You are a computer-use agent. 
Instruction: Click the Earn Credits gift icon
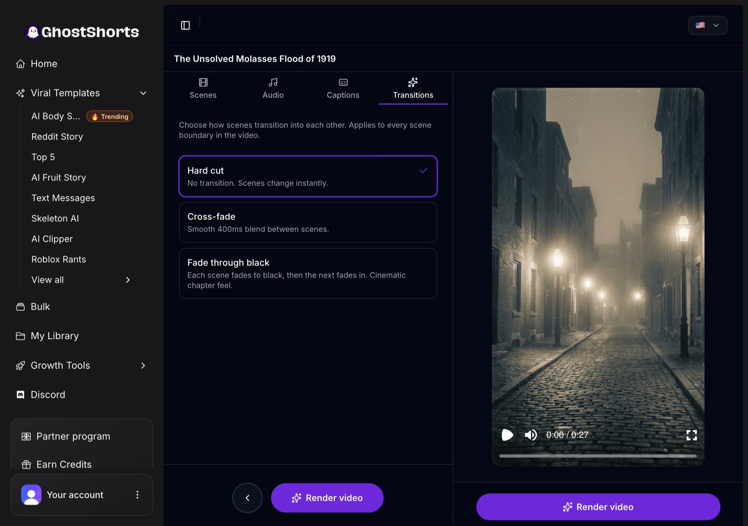(26, 465)
